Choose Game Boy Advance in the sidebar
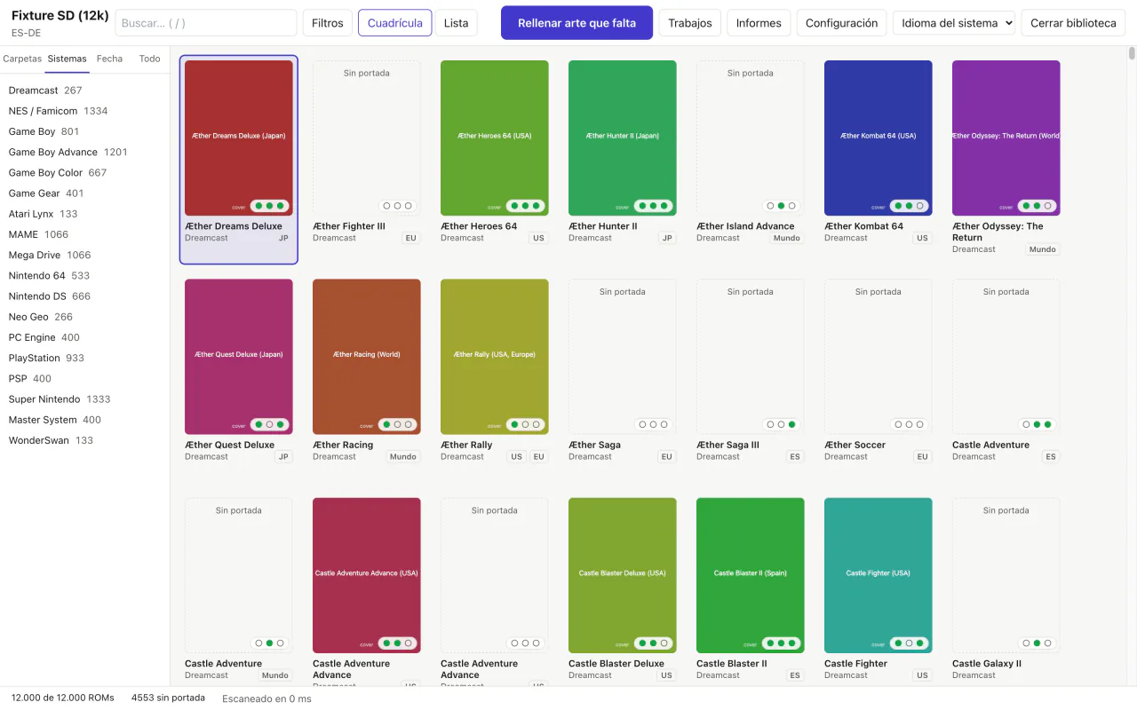Viewport: 1137px width, 710px height. [85, 152]
